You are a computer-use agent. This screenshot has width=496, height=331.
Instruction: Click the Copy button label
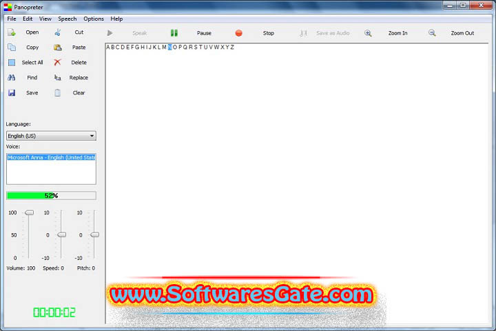[x=32, y=48]
